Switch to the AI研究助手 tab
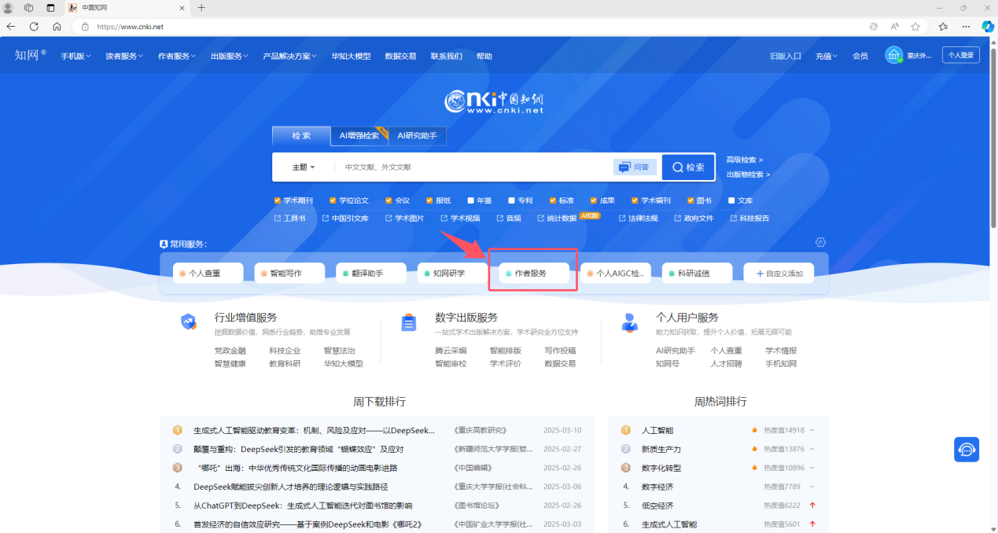Screen dimensions: 998x533 point(417,135)
